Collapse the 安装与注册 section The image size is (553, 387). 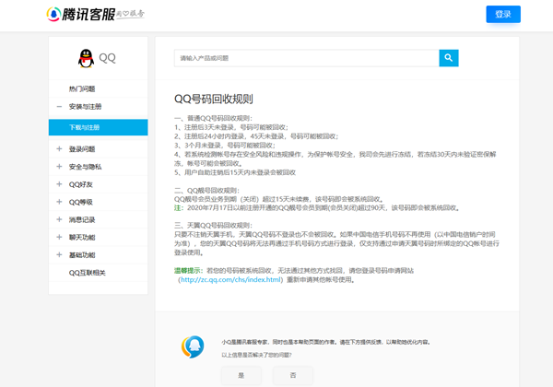(60, 106)
